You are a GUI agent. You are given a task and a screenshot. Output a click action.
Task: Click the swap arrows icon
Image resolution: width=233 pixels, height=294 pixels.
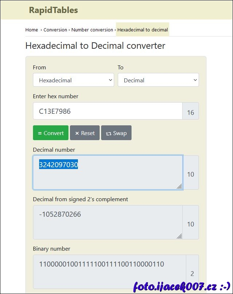pos(108,134)
